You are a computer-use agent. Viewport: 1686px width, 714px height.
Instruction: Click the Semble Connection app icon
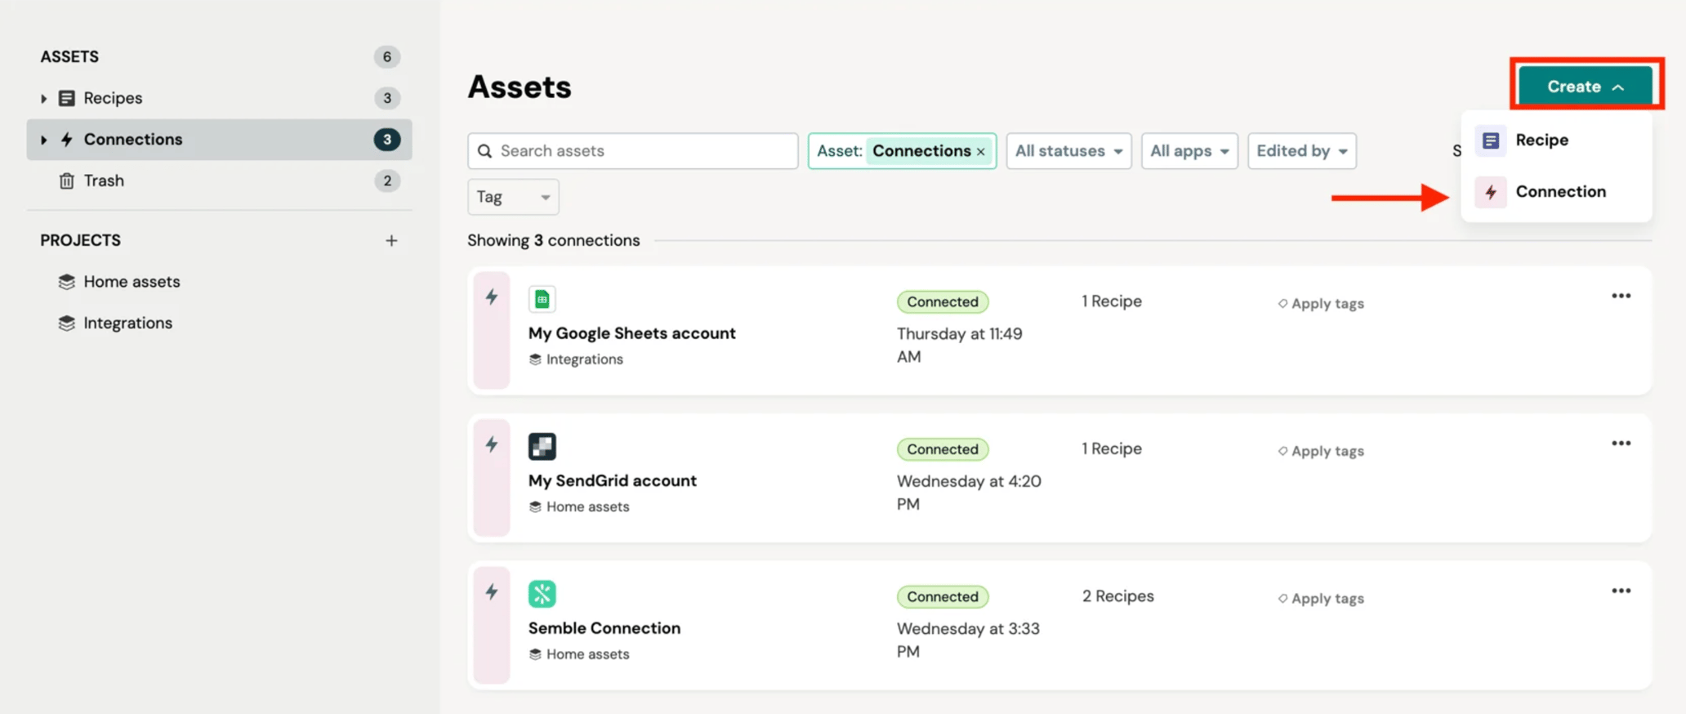542,594
